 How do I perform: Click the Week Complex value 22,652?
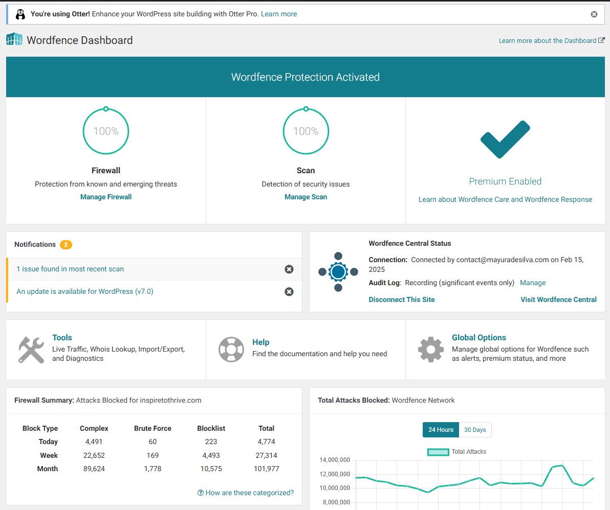pyautogui.click(x=94, y=455)
